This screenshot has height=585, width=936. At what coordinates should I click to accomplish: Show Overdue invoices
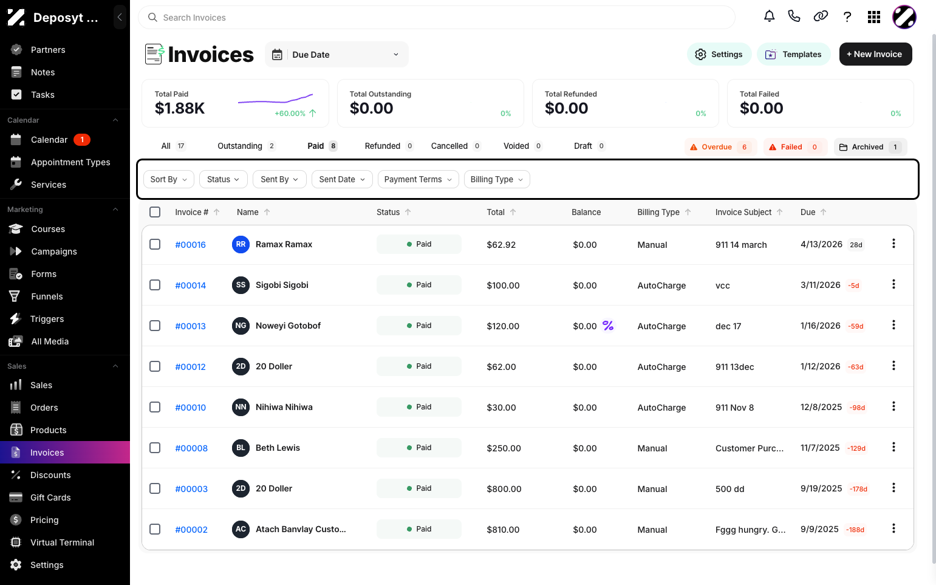[720, 147]
